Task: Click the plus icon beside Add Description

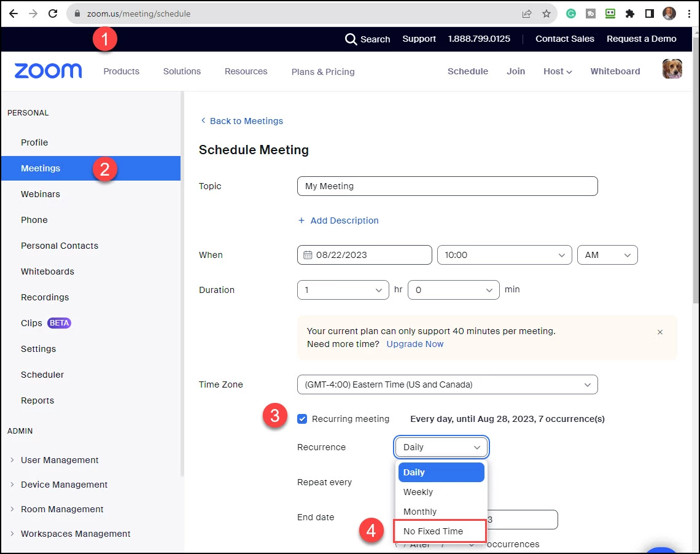Action: [301, 220]
